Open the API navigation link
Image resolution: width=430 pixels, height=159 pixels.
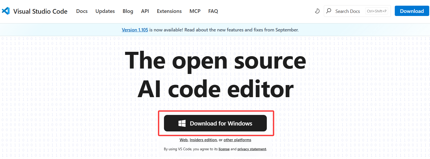(145, 11)
